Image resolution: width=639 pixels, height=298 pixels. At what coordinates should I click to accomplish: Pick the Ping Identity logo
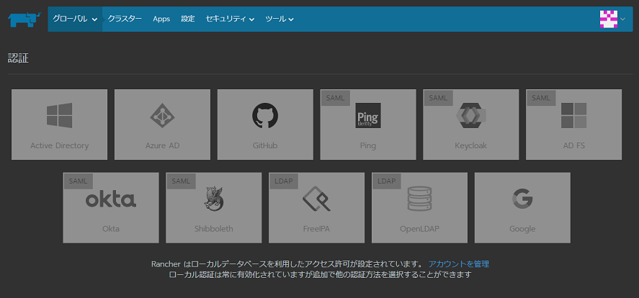[x=368, y=115]
